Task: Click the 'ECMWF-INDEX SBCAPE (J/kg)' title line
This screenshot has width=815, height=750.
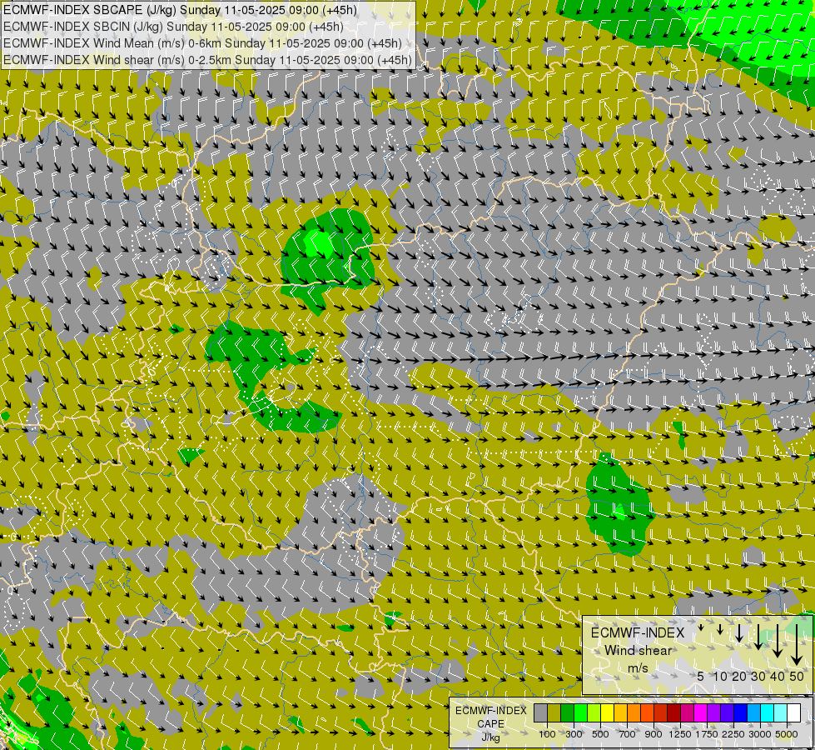Action: point(180,10)
